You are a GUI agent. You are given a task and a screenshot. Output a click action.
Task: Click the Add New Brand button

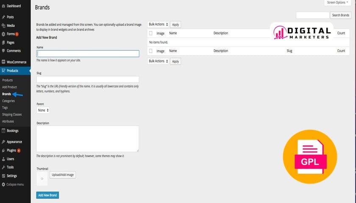pyautogui.click(x=47, y=195)
